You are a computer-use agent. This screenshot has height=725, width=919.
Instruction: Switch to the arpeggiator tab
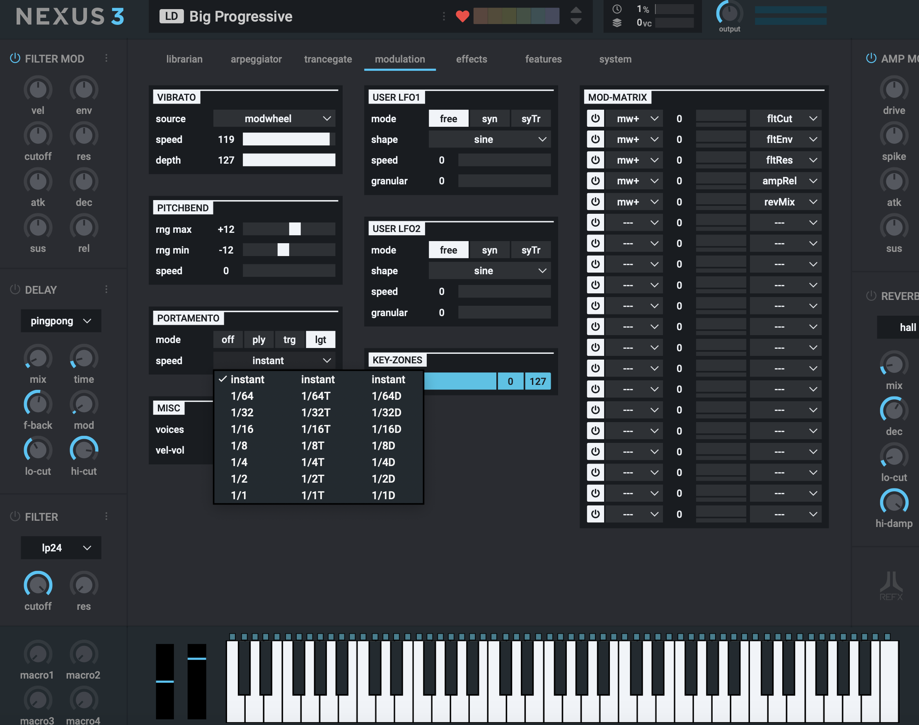[256, 59]
